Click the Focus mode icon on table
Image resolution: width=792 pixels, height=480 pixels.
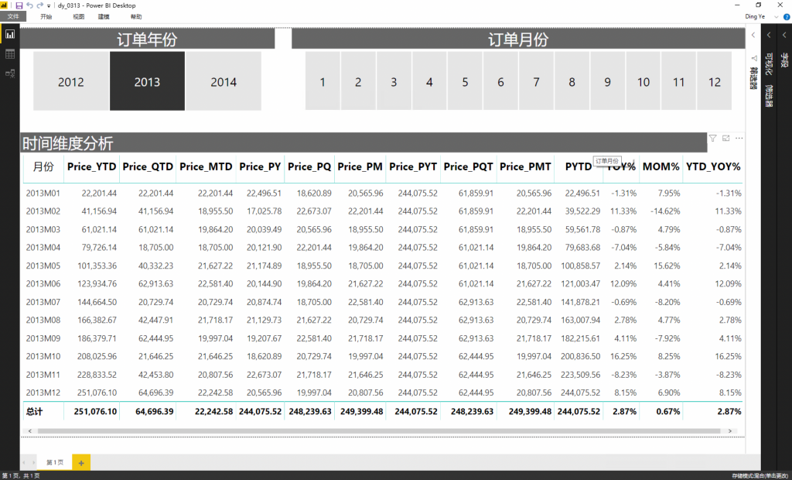pos(726,138)
